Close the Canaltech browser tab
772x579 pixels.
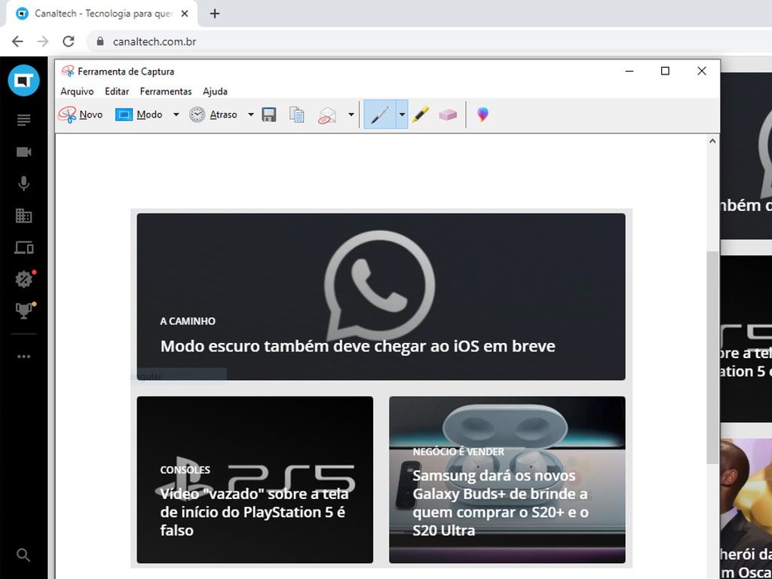click(185, 14)
